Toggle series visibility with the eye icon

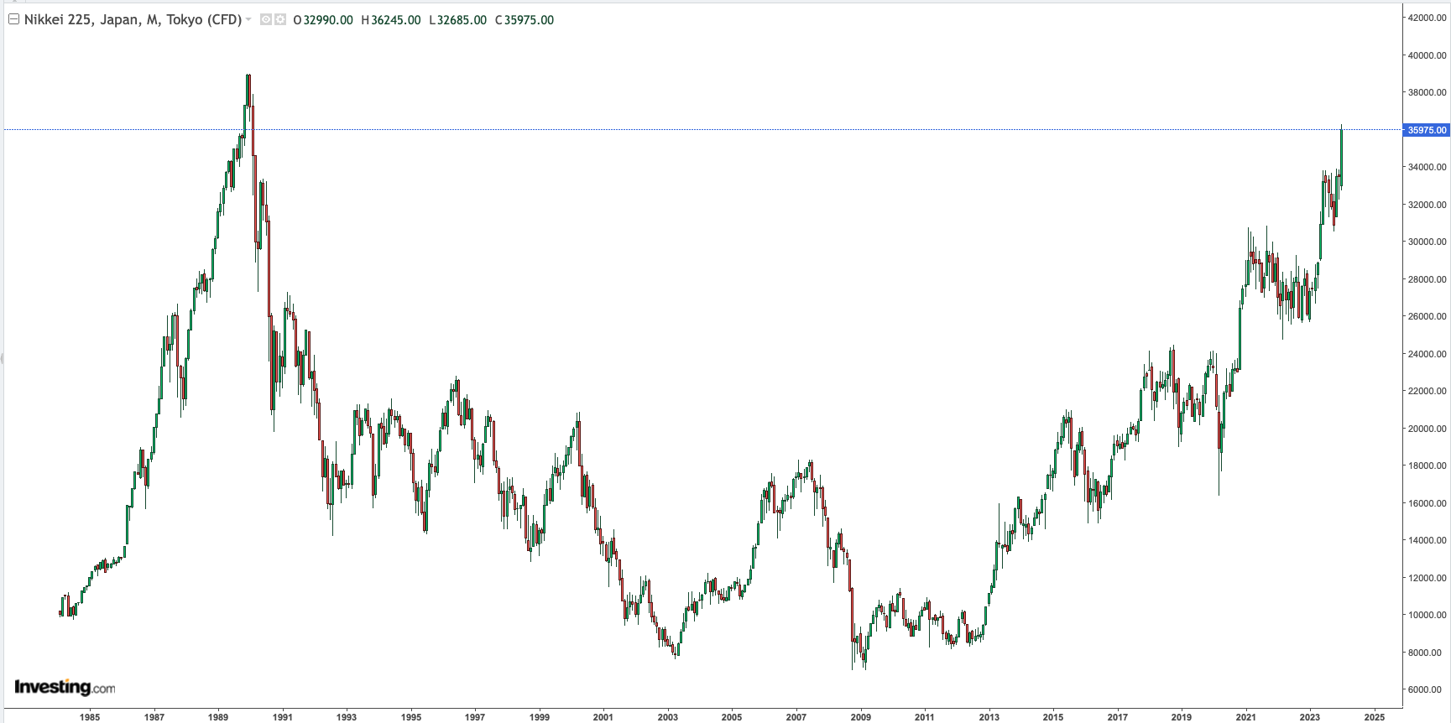click(266, 19)
